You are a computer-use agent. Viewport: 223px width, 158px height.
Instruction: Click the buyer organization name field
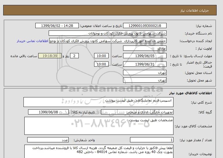point(107,33)
